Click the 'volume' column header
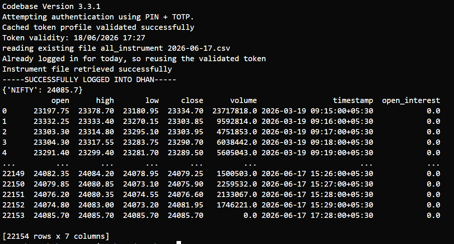Screen dimensions: 454x244 [244, 100]
